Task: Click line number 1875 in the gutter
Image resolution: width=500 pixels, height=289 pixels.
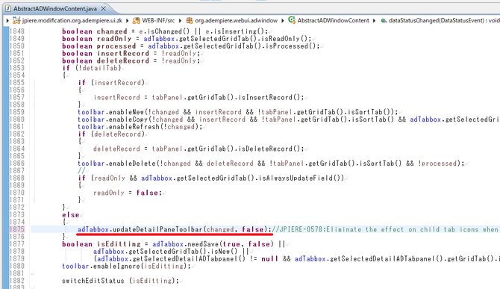Action: pyautogui.click(x=17, y=229)
